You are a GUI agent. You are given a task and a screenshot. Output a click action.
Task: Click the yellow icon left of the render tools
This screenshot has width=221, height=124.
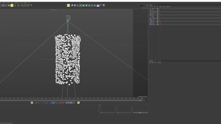click(x=68, y=6)
